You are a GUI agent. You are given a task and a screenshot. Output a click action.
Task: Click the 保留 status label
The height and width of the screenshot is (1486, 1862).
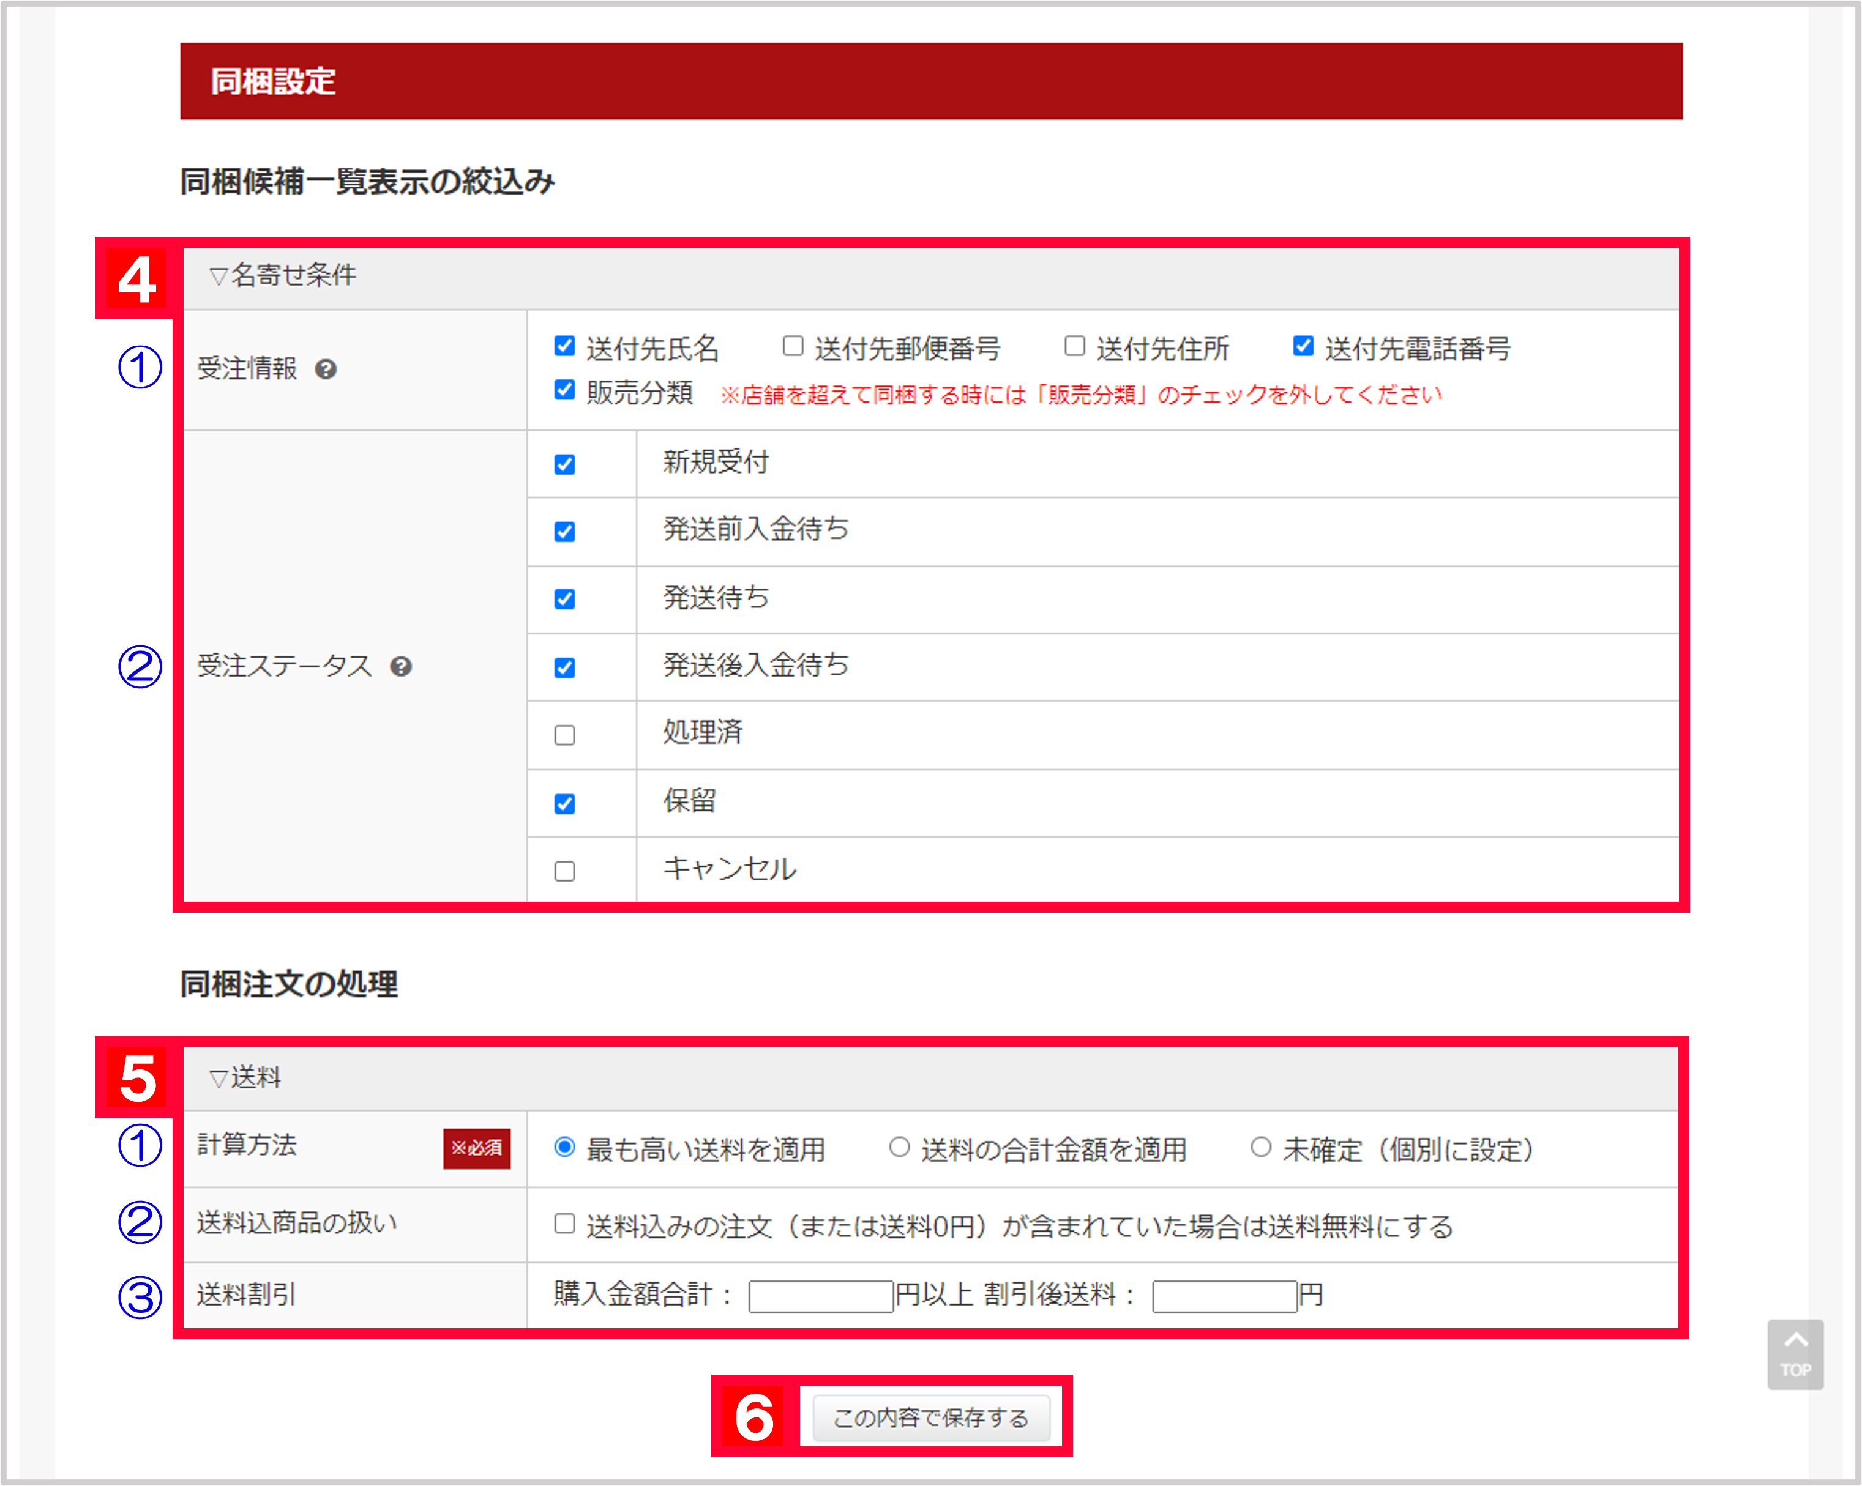click(x=689, y=801)
